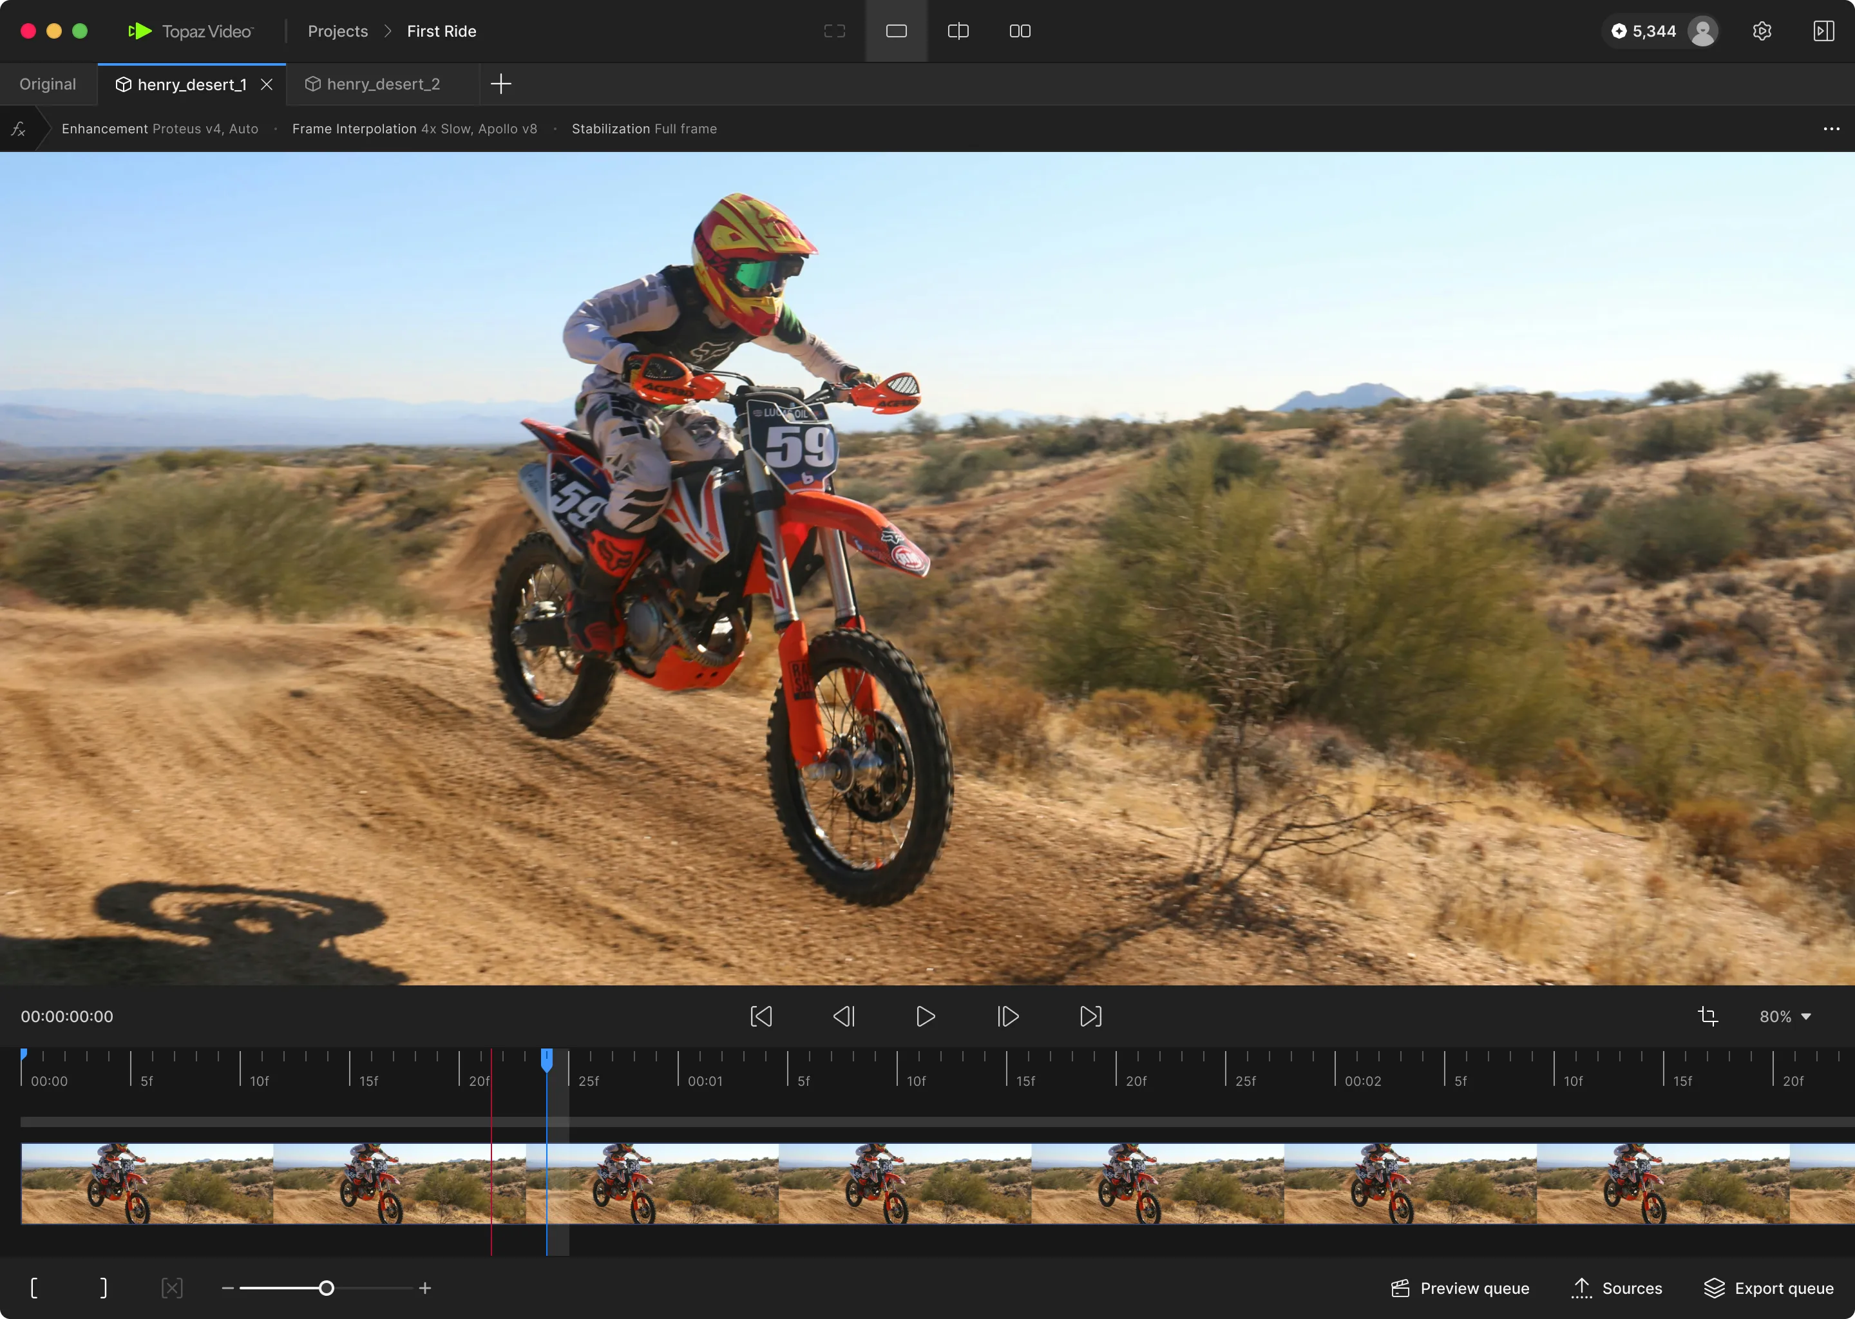
Task: Open the overflow menu with three dots
Action: point(1831,128)
